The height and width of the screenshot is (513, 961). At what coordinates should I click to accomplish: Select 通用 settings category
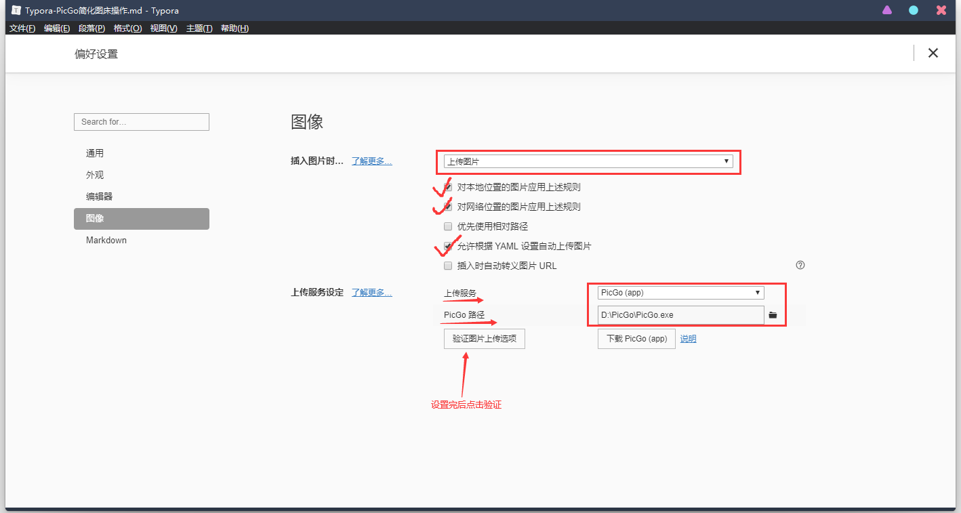(142, 153)
